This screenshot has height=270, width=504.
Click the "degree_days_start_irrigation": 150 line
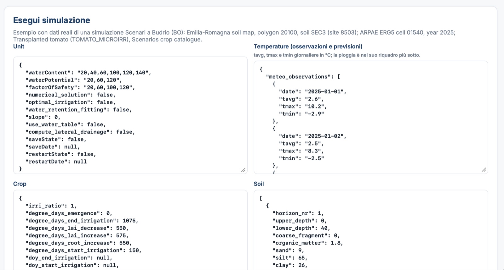(83, 251)
